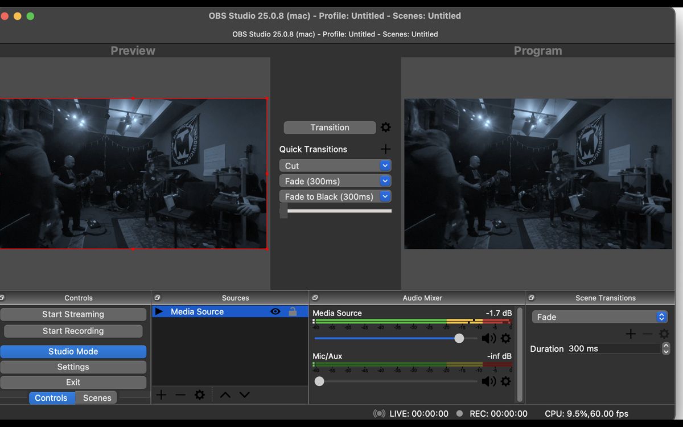Image resolution: width=683 pixels, height=427 pixels.
Task: Open Mic/Aux audio settings gear
Action: point(505,381)
